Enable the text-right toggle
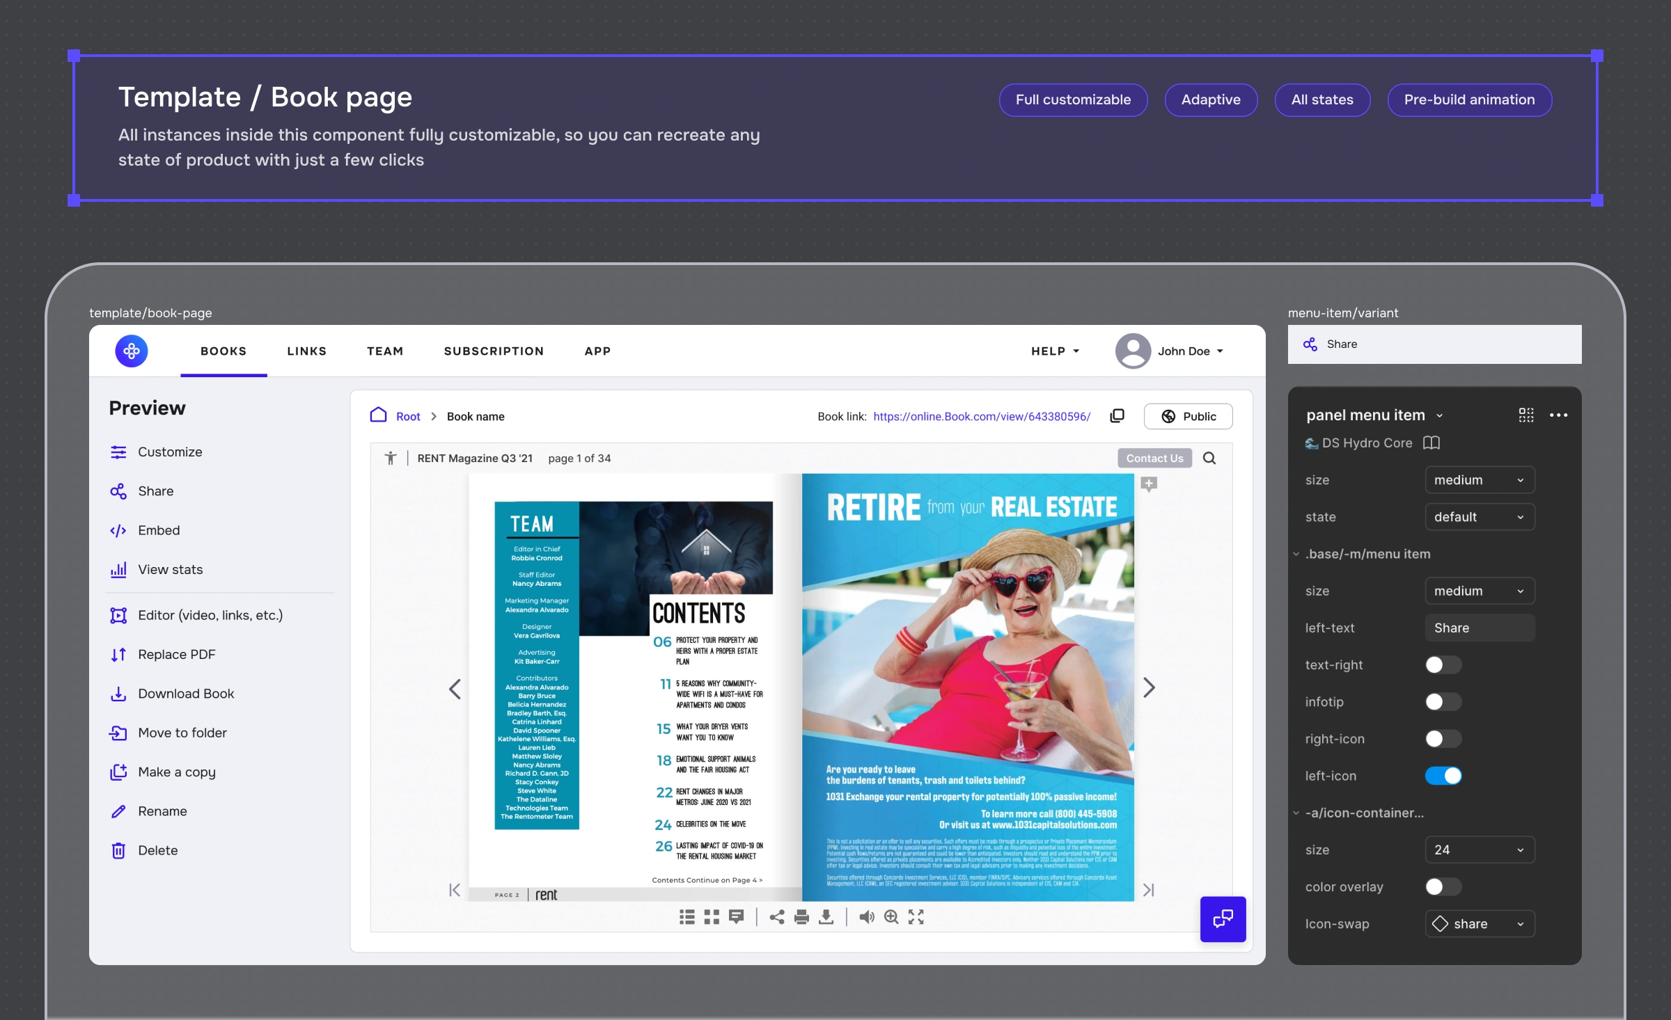The image size is (1671, 1020). [x=1443, y=664]
